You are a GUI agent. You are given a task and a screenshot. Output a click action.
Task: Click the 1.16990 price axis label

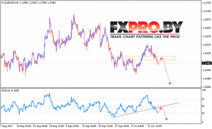[207, 70]
